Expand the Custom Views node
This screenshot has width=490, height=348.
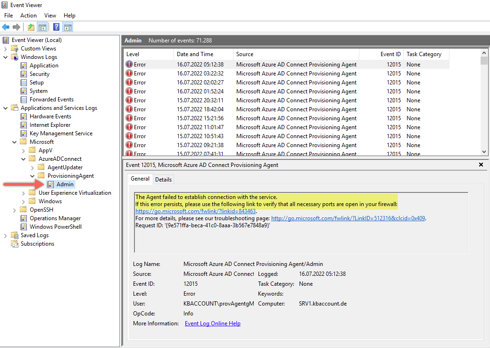pos(5,49)
